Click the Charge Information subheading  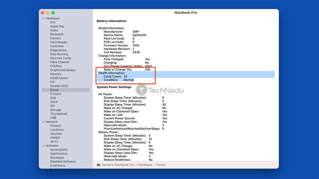coord(112,56)
